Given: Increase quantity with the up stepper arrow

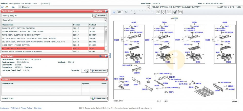Looking at the screenshot, I should [x=87, y=70].
